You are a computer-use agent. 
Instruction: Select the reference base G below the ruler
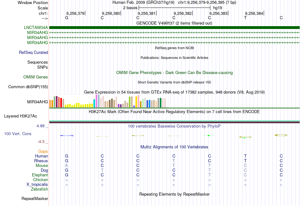click(x=67, y=18)
